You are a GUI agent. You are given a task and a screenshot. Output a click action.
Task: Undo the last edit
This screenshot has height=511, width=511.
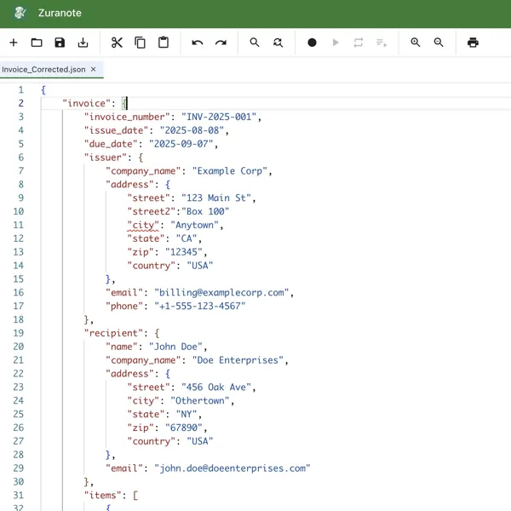coord(198,43)
